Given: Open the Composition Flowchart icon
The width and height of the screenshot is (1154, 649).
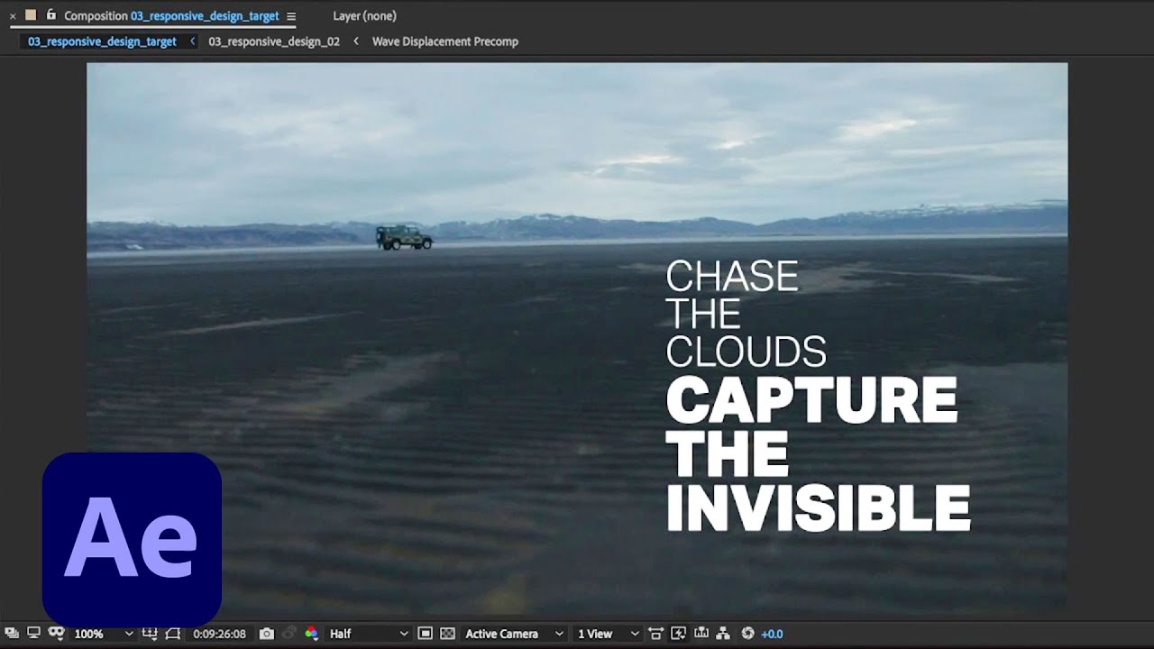Looking at the screenshot, I should click(724, 634).
